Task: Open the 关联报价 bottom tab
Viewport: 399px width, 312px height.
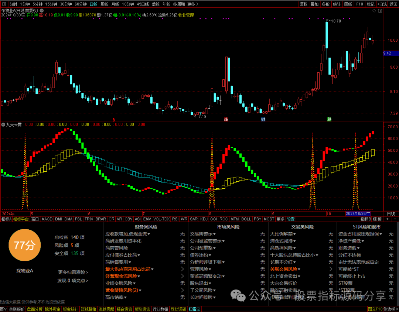Action: [17, 309]
